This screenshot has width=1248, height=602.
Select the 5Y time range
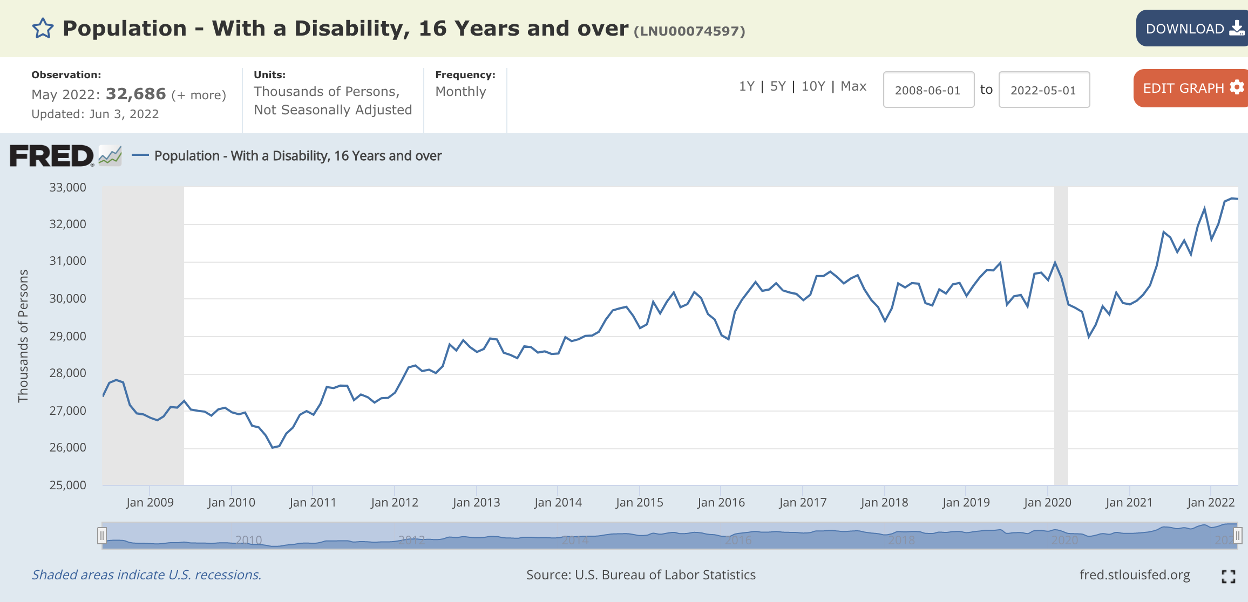(777, 86)
